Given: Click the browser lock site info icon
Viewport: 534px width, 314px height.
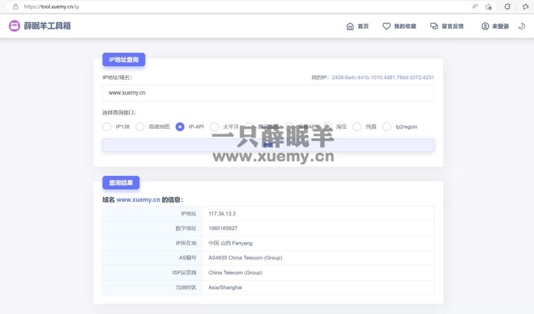Looking at the screenshot, I should [x=15, y=6].
